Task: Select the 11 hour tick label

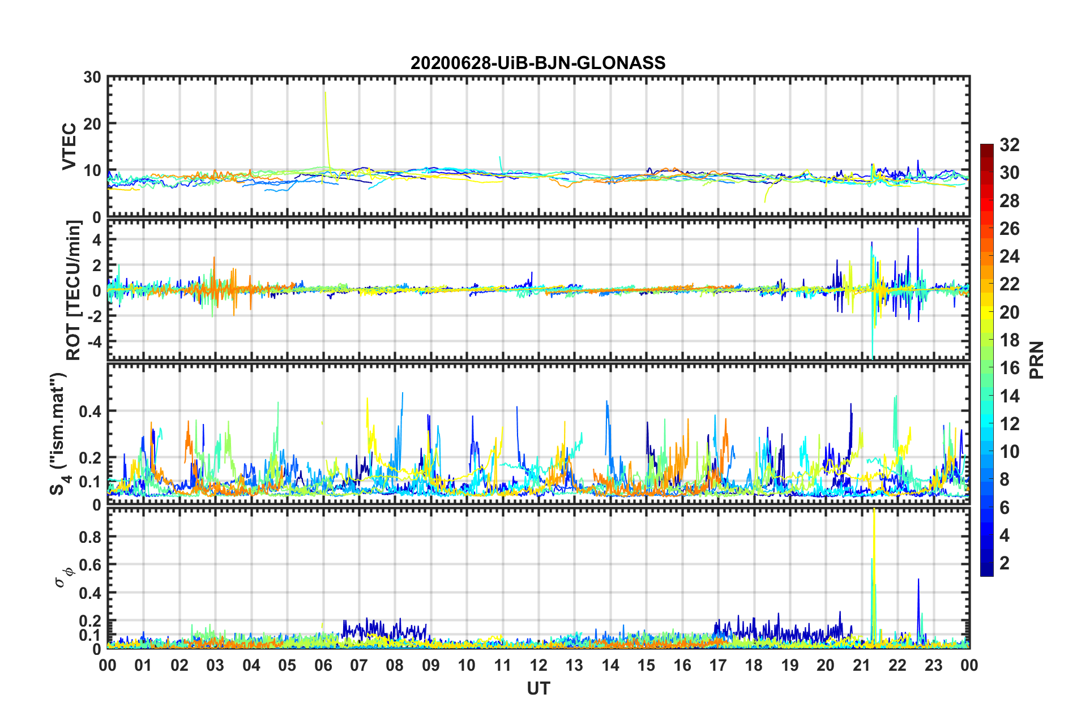Action: click(503, 665)
